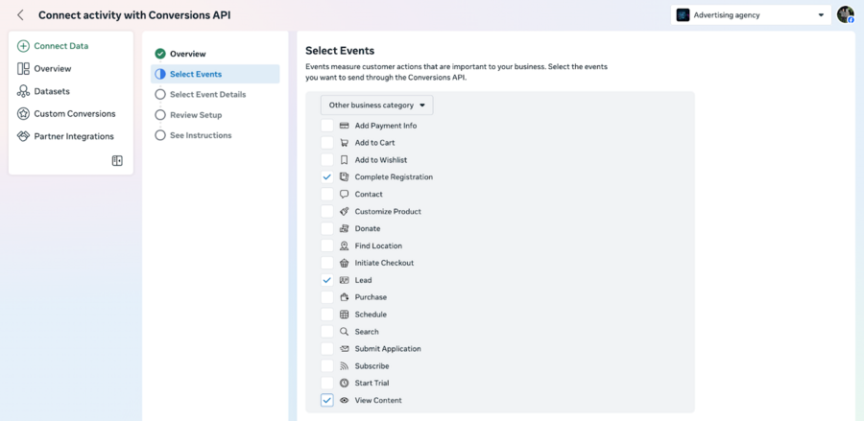The height and width of the screenshot is (421, 864).
Task: Click the Datasets sidebar icon
Action: (x=23, y=91)
